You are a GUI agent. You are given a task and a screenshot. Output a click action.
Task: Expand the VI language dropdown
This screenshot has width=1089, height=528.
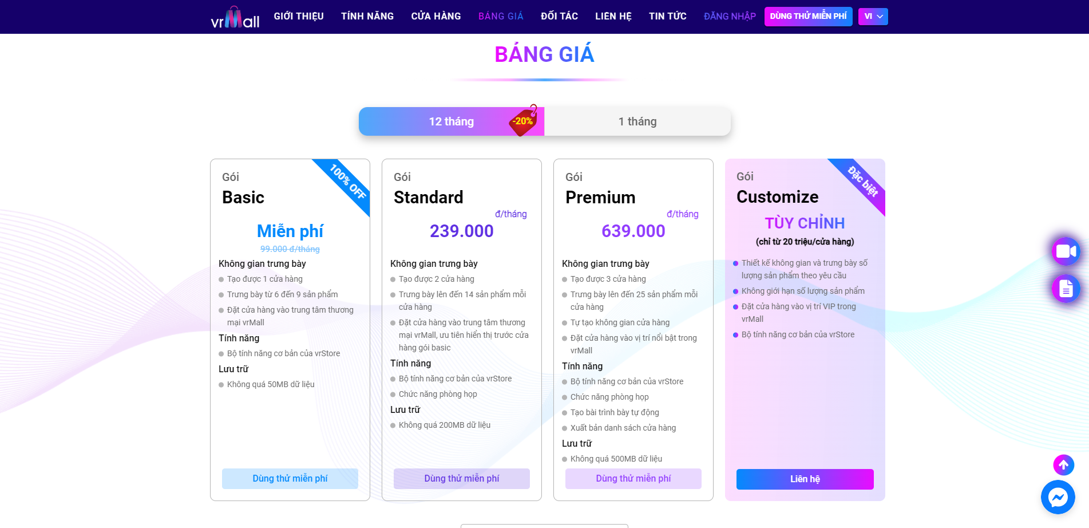[873, 17]
